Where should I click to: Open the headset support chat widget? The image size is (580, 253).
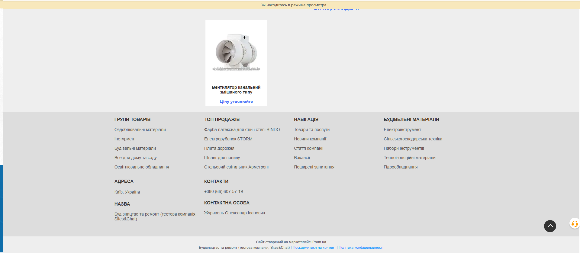pos(574,224)
